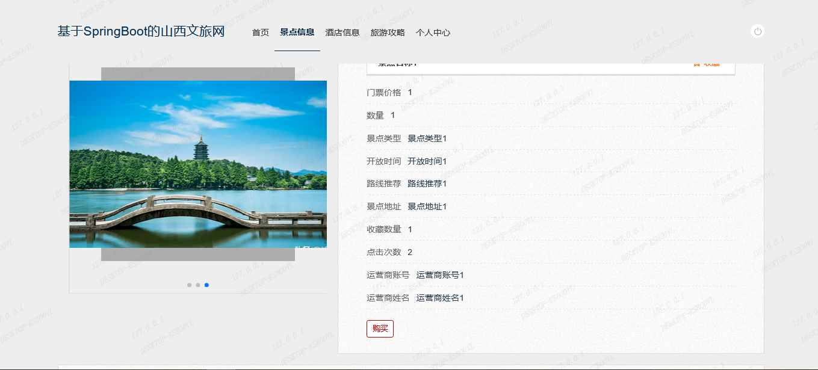
Task: Click the 门票价格 label
Action: tap(384, 93)
